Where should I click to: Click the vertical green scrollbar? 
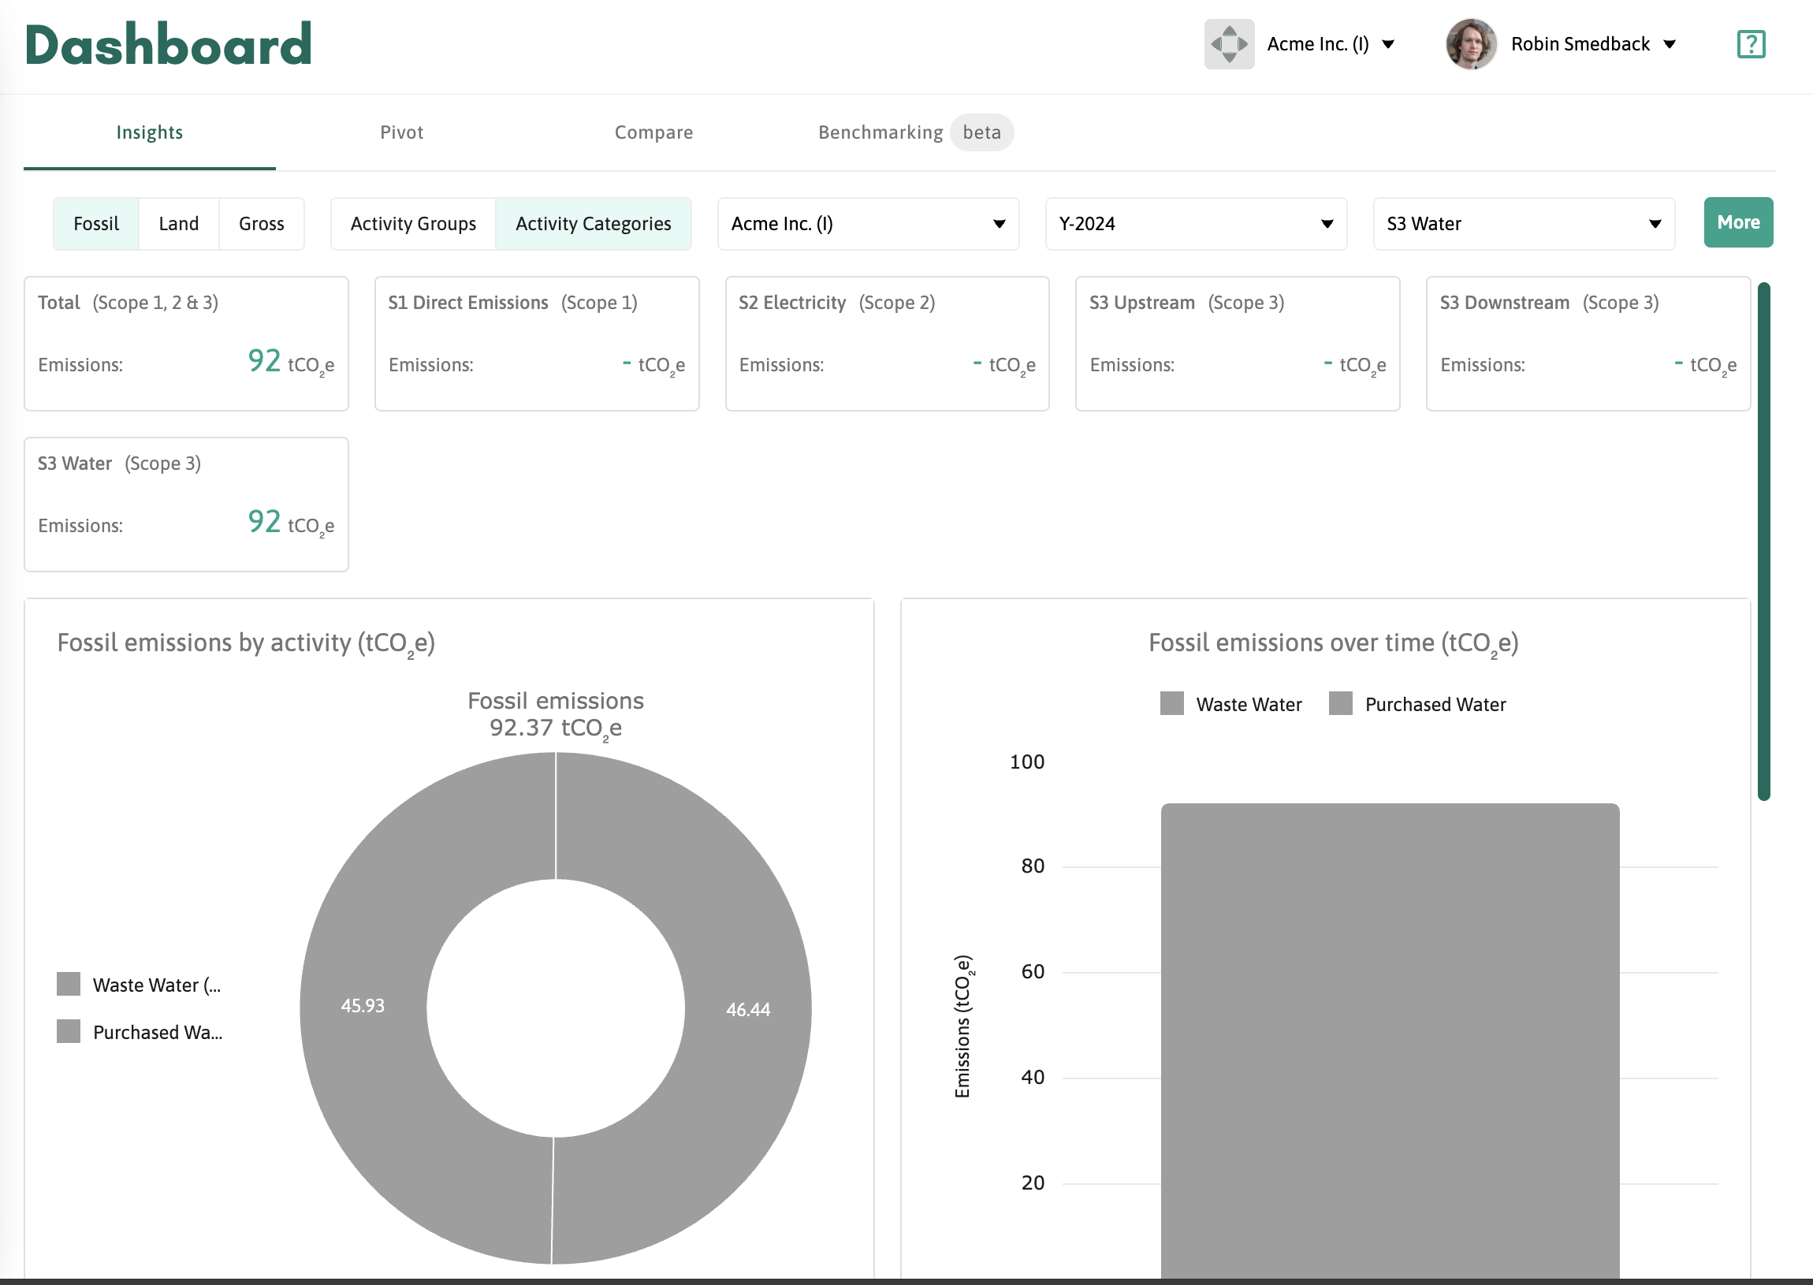point(1764,542)
